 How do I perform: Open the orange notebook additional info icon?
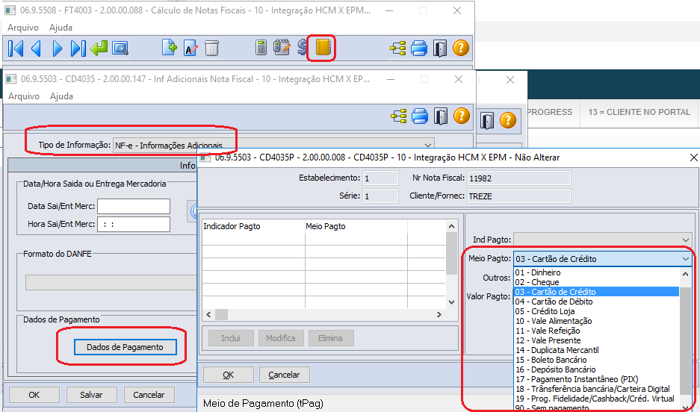click(x=323, y=49)
